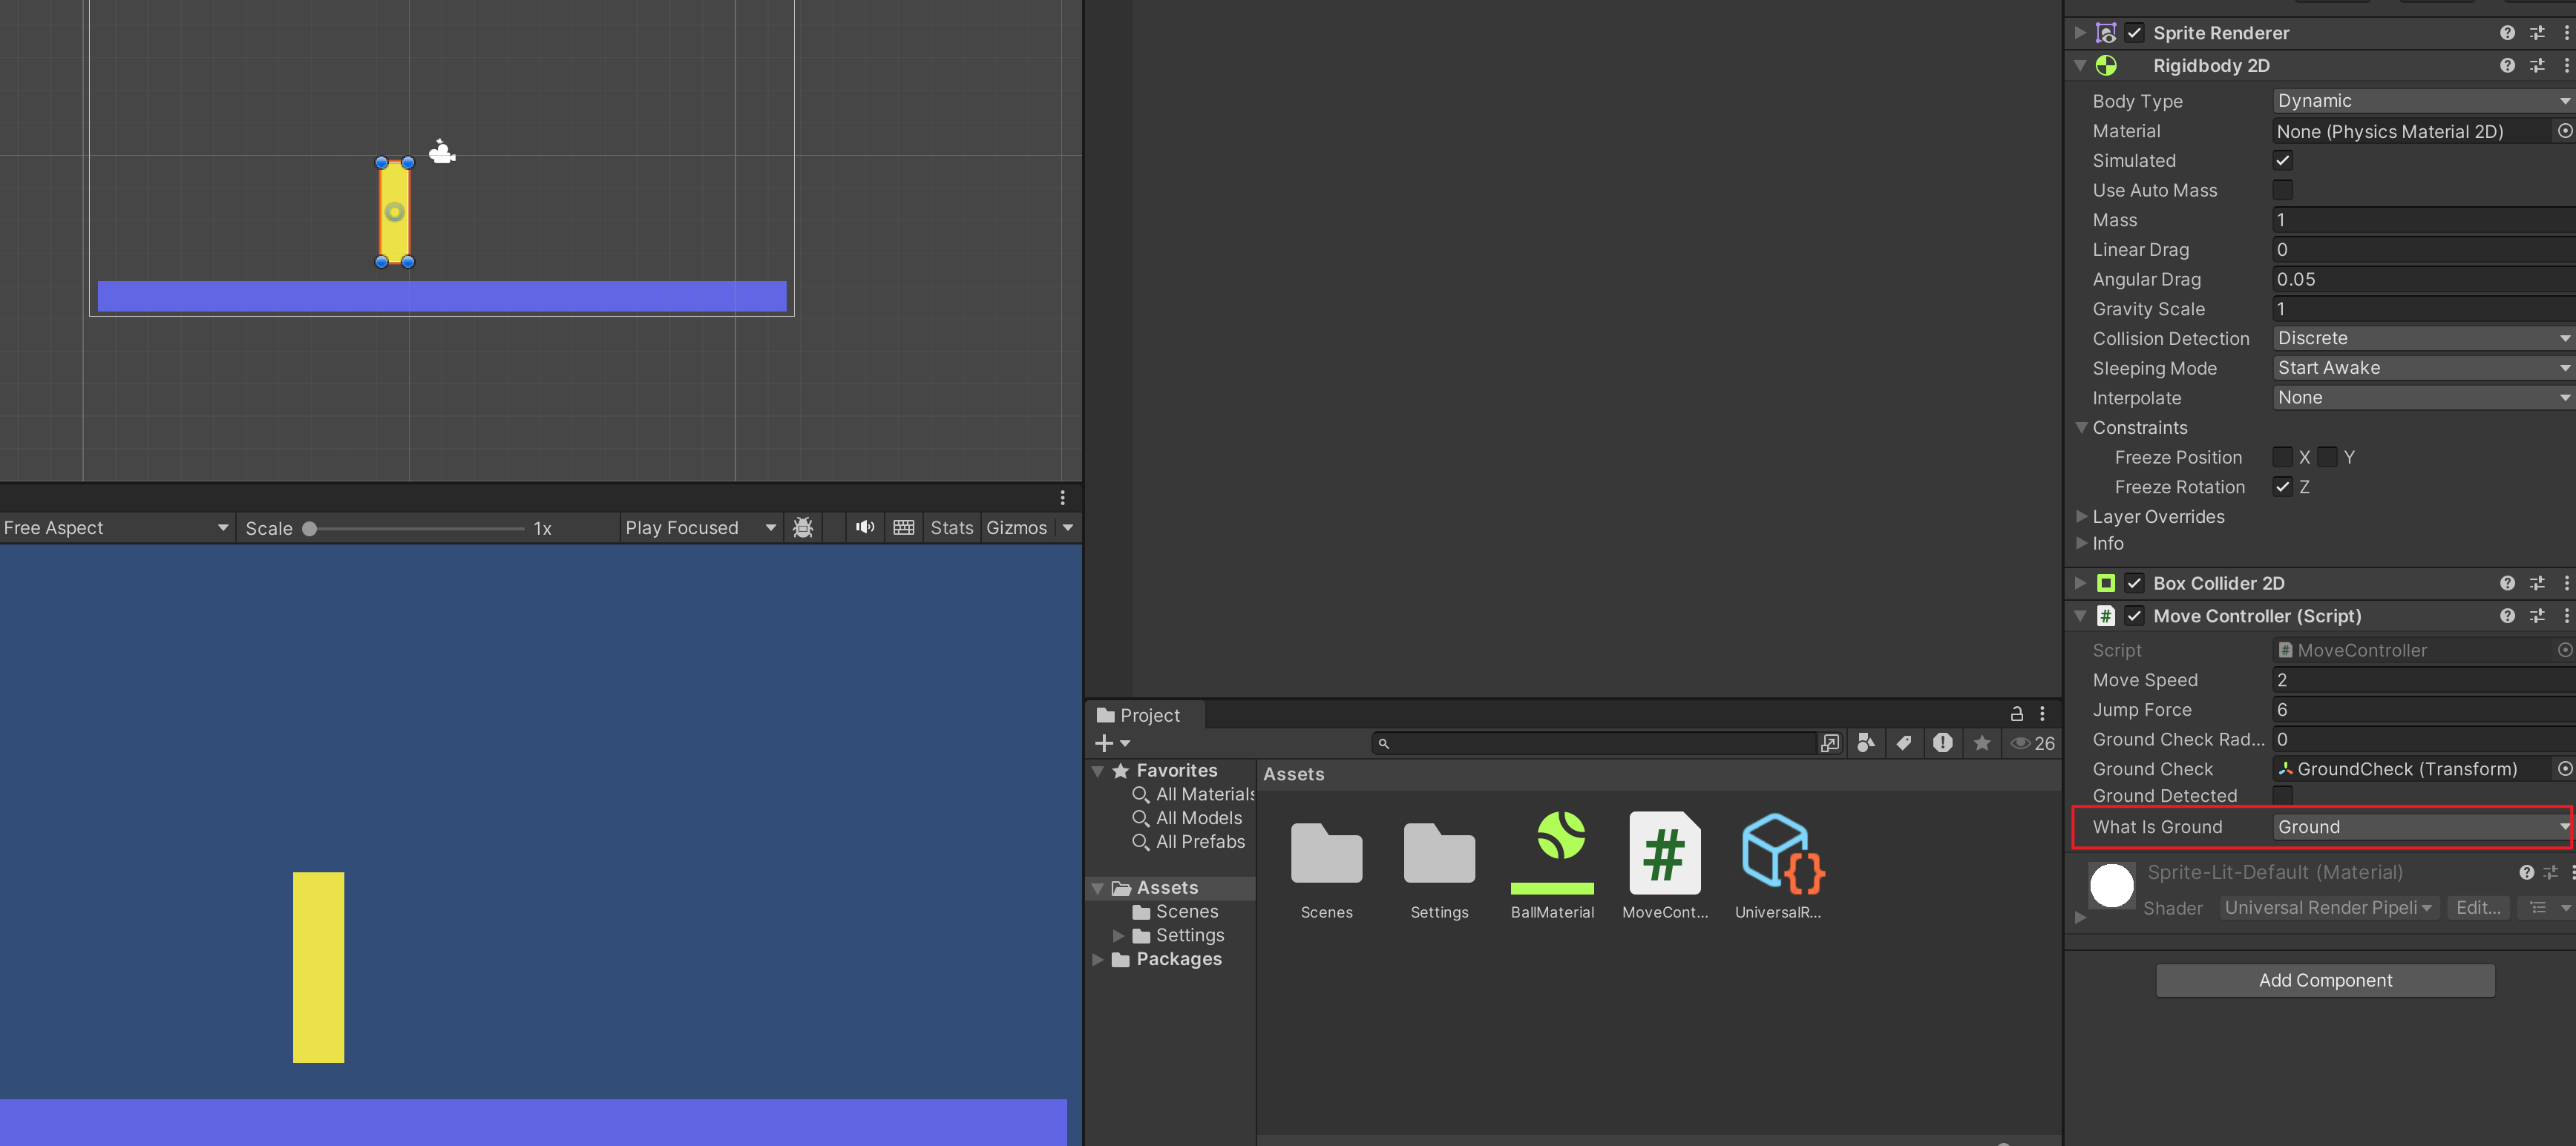
Task: Toggle Game view keyboard shortcuts icon
Action: (904, 527)
